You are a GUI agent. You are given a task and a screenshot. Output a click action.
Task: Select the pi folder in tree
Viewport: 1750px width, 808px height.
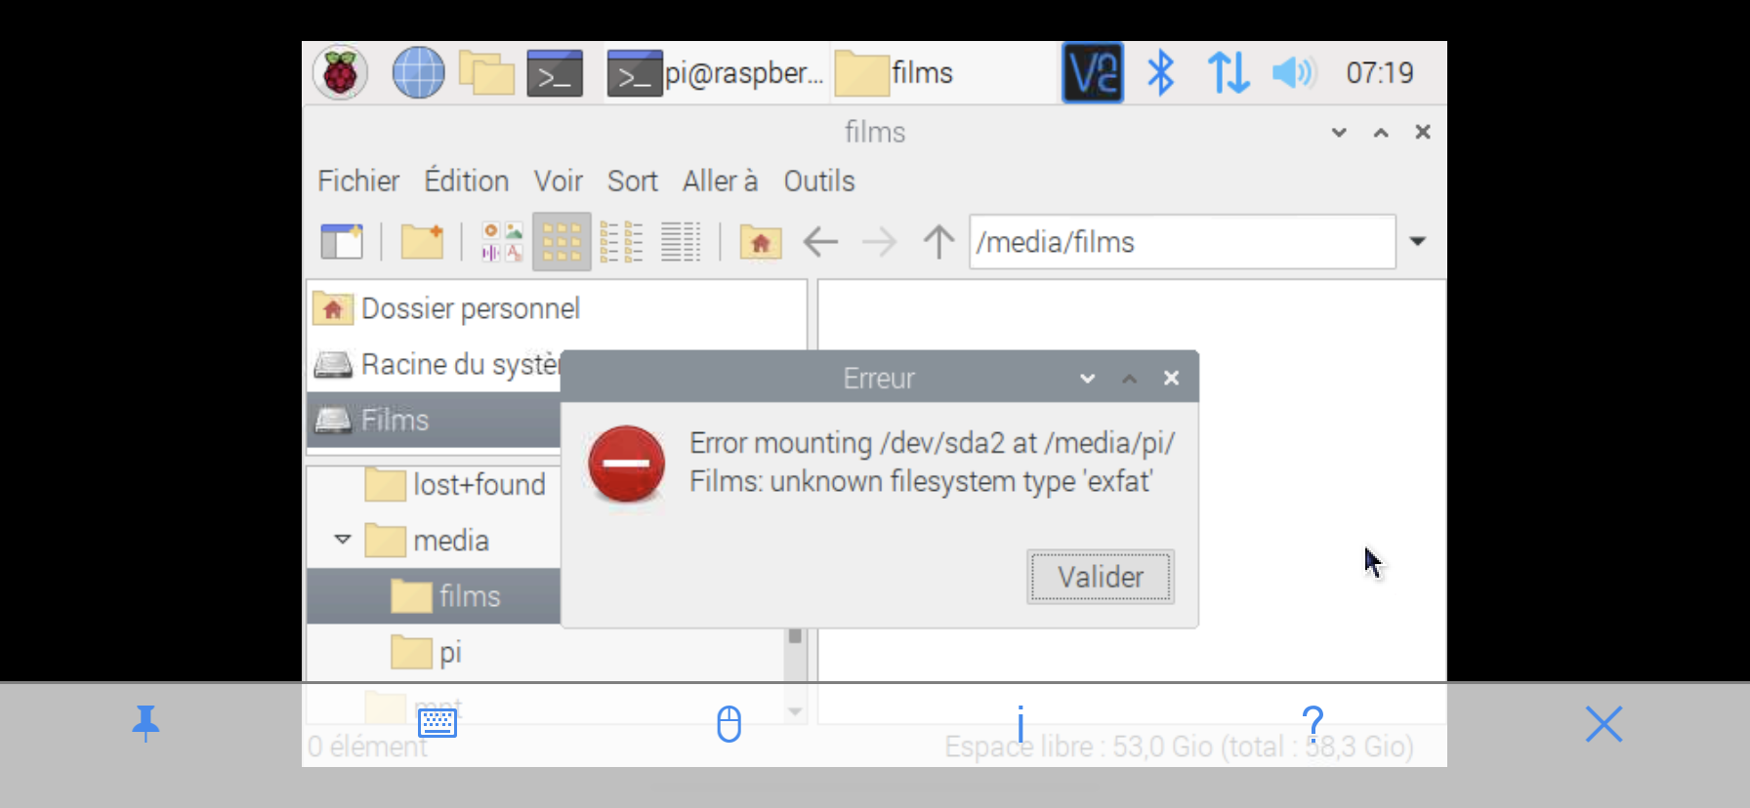pyautogui.click(x=449, y=652)
